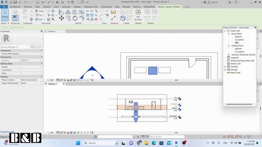The height and width of the screenshot is (147, 262).
Task: Open the File menu
Action: [x=4, y=7]
